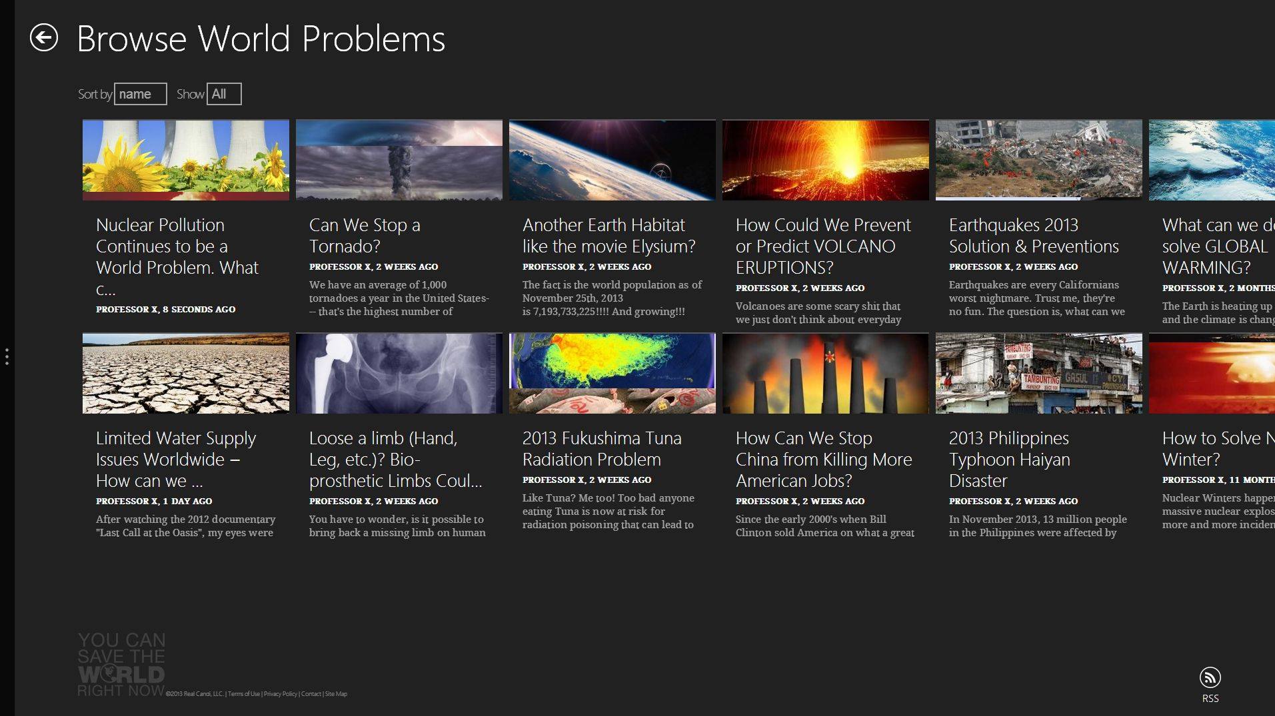Click the Contact footer link
The image size is (1275, 716).
(x=311, y=694)
